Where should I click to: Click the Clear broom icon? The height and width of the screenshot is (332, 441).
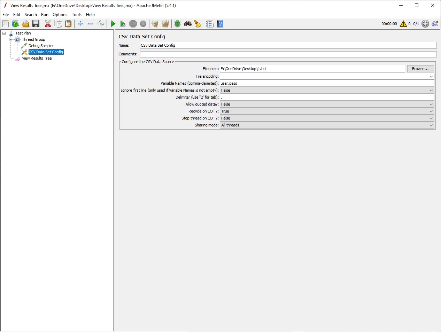pos(155,24)
